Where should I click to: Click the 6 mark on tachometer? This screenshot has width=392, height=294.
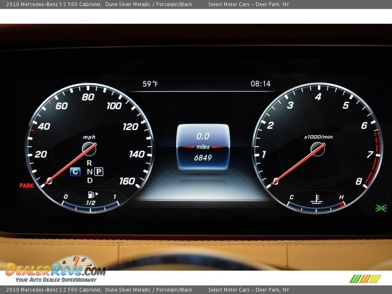point(364,125)
